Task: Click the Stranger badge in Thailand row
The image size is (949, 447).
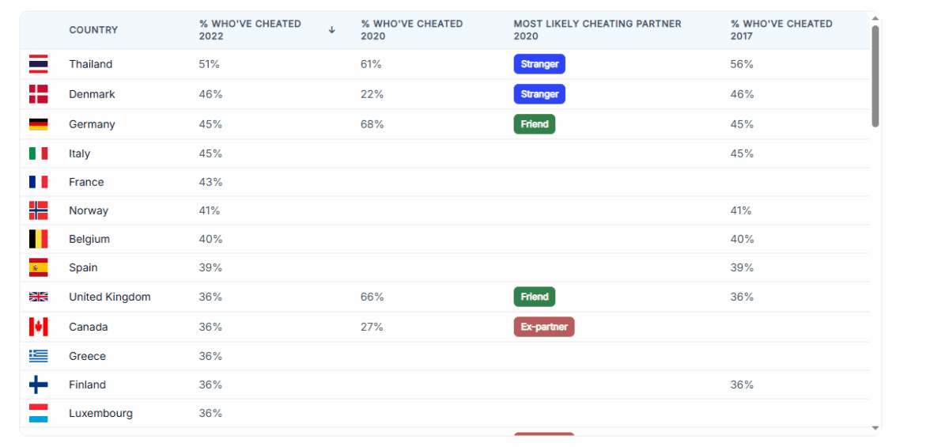Action: [539, 64]
